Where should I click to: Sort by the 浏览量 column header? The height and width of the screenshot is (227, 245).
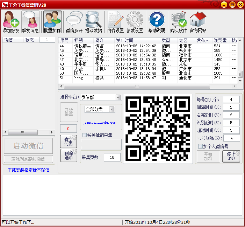tap(221, 40)
